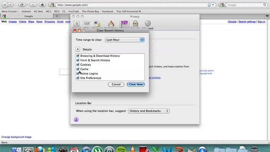Open the Trash in the dock
This screenshot has height=152, width=270.
[x=254, y=149]
